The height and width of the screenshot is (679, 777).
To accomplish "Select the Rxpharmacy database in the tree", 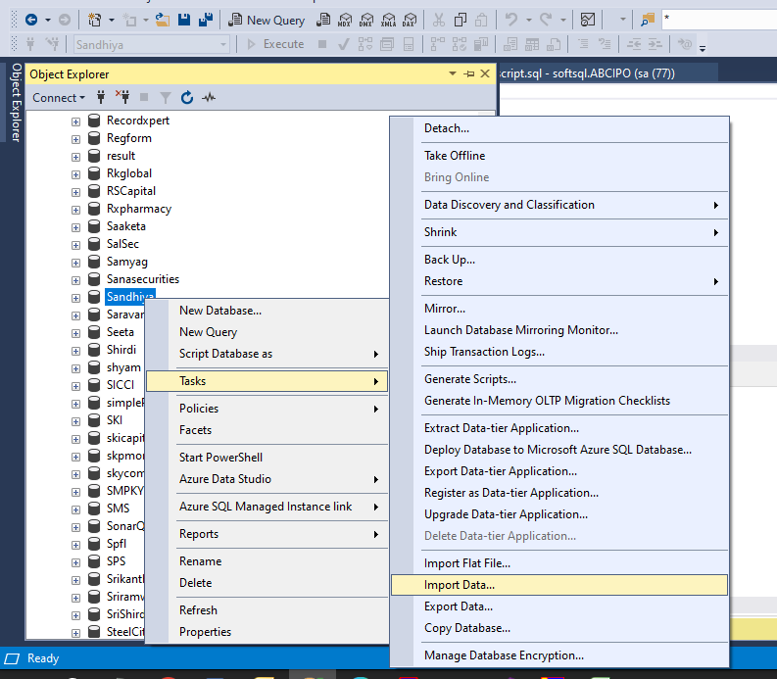I will (x=138, y=209).
